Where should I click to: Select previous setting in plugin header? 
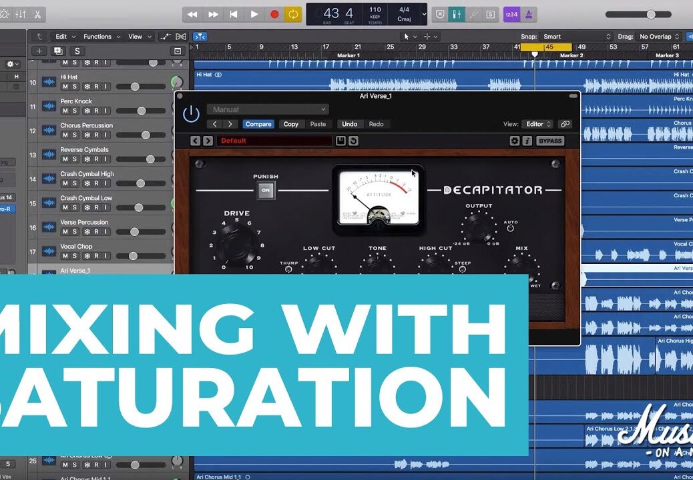click(x=215, y=125)
